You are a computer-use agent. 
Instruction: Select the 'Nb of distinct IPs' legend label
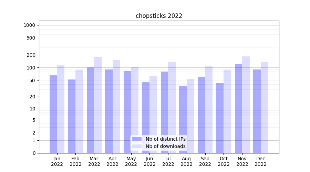click(165, 139)
